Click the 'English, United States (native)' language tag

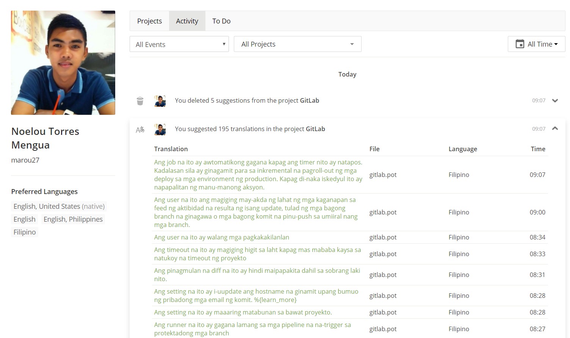(59, 206)
